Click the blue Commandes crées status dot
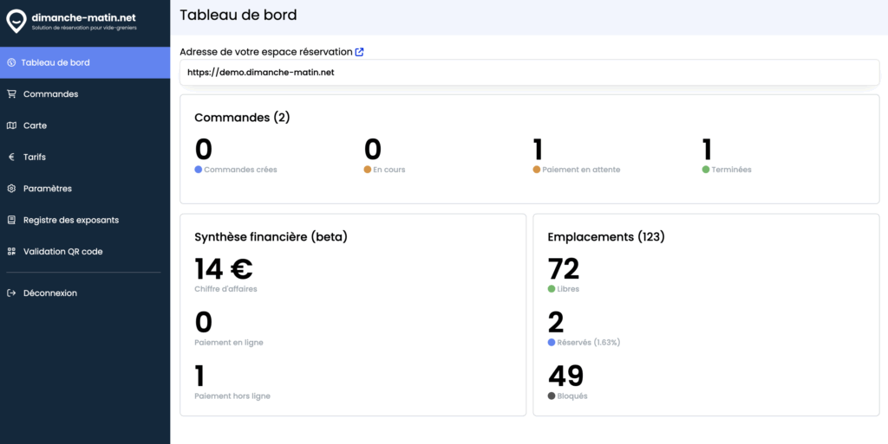The image size is (888, 444). pyautogui.click(x=199, y=170)
